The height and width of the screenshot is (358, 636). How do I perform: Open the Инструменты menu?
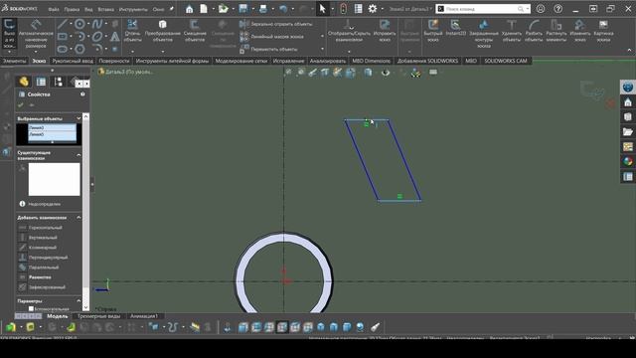[133, 9]
